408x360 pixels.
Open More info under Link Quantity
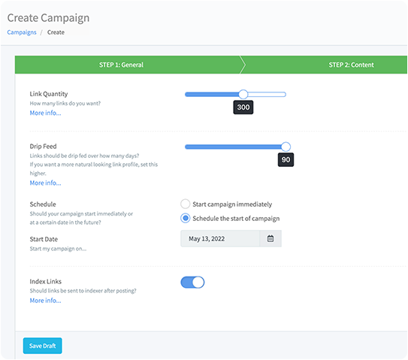click(45, 113)
